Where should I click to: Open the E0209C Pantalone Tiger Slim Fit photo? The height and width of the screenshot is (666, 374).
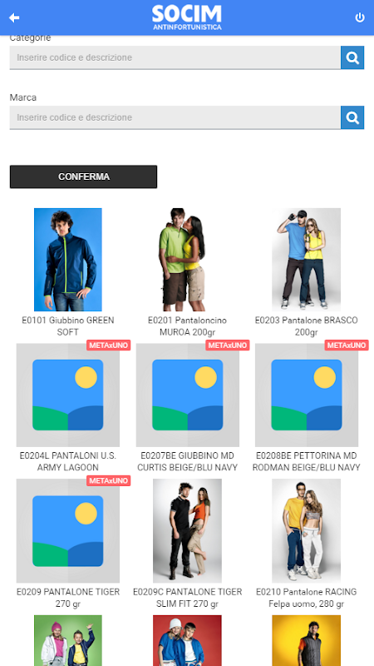188,531
